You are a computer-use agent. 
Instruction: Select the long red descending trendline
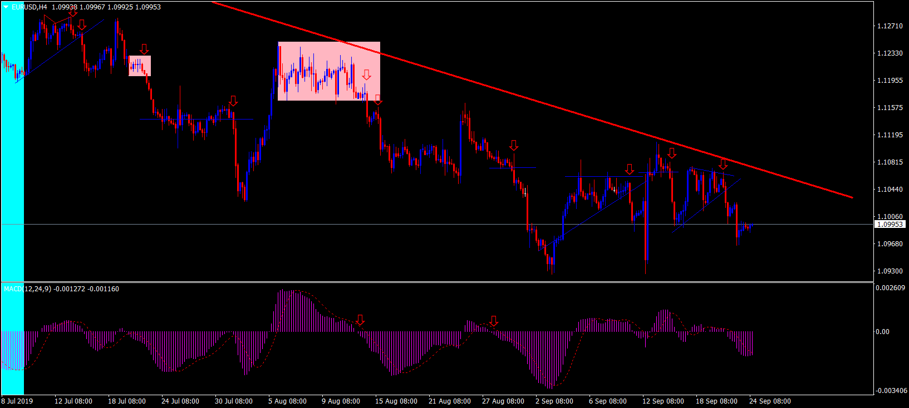tap(532, 100)
